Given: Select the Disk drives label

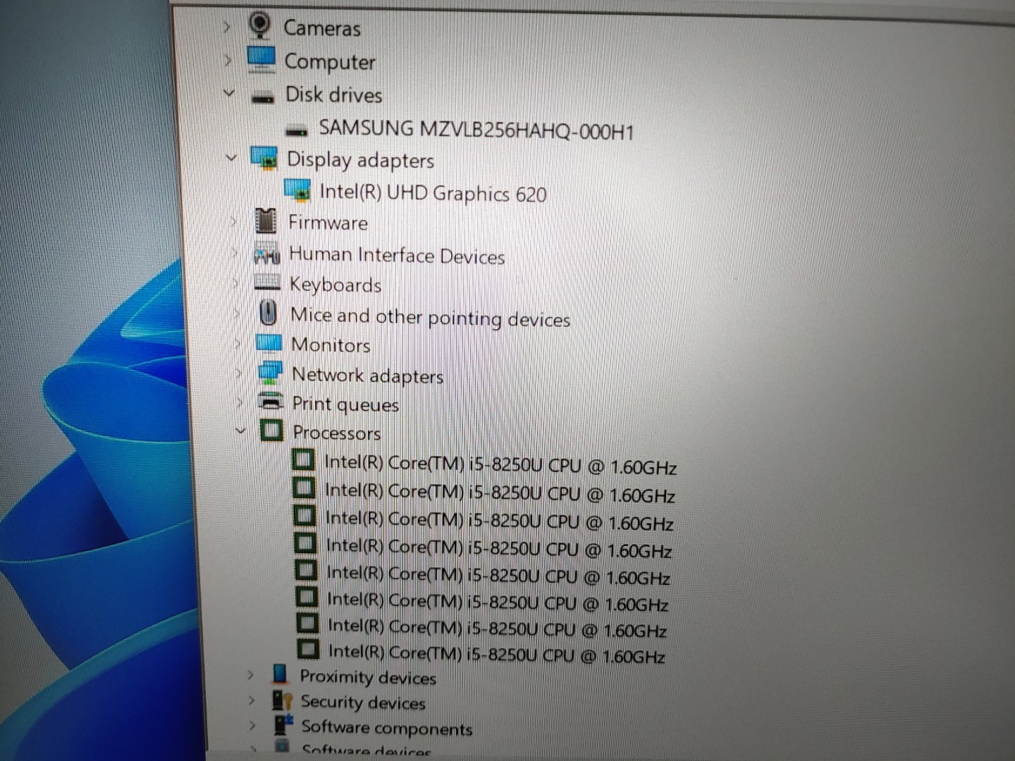Looking at the screenshot, I should tap(334, 94).
